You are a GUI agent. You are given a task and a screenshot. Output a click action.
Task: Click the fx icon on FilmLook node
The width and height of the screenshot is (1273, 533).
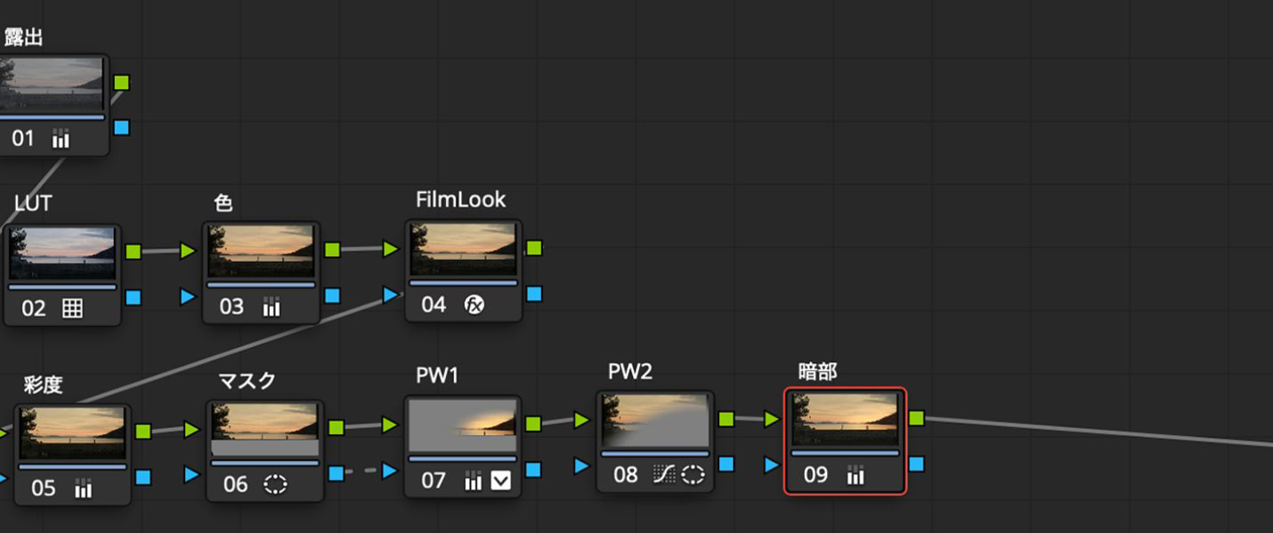click(x=475, y=305)
